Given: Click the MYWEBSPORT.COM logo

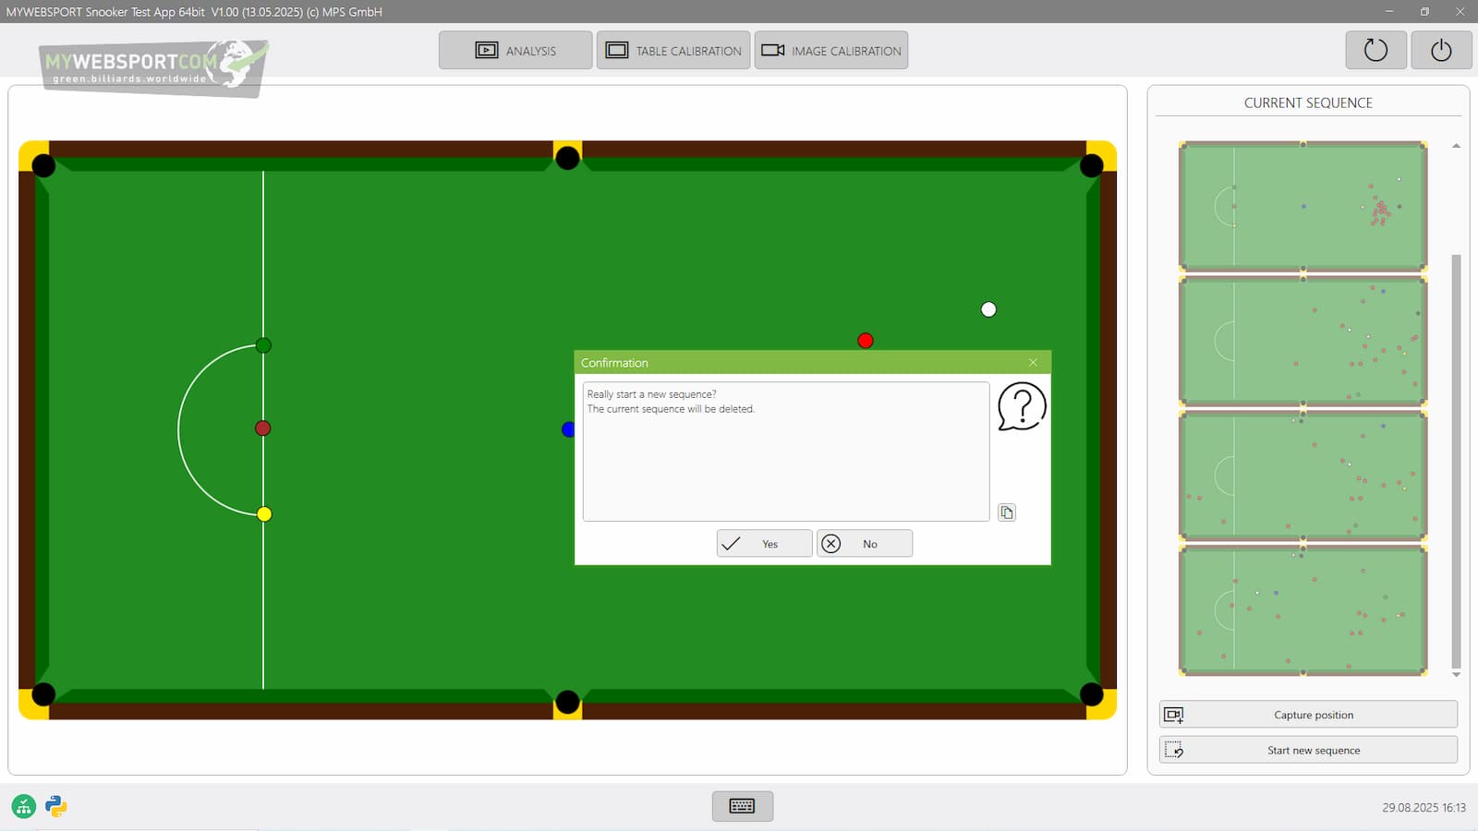Looking at the screenshot, I should tap(152, 66).
